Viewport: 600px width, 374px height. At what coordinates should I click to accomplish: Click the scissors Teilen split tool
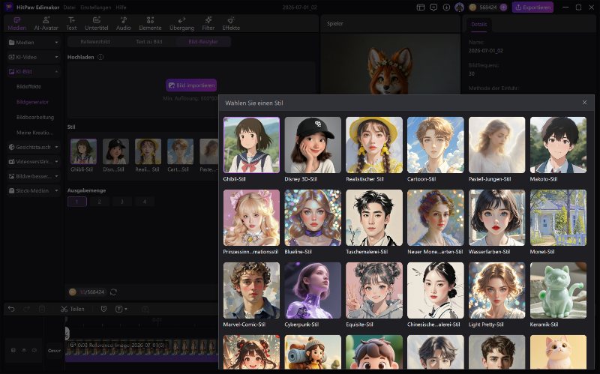pyautogui.click(x=72, y=309)
